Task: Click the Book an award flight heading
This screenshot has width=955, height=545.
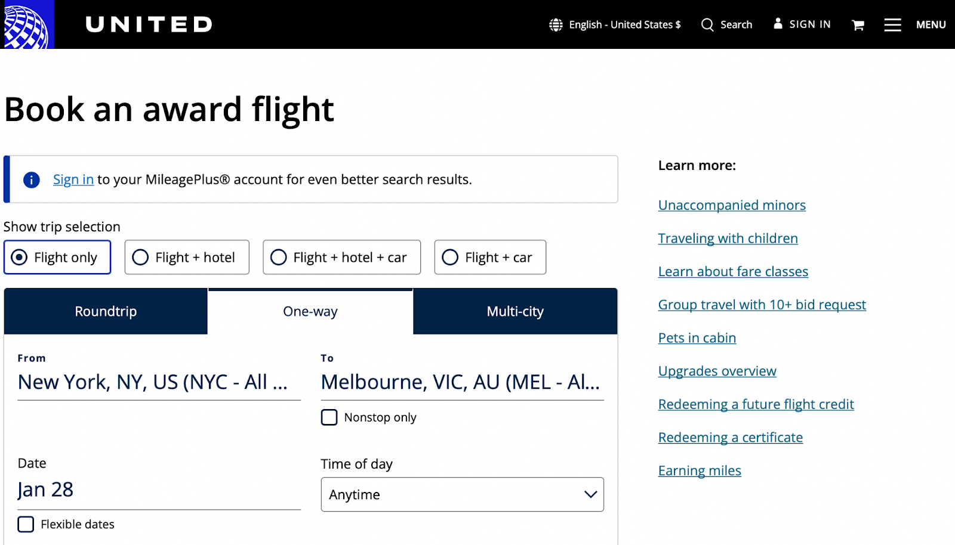Action: tap(169, 110)
